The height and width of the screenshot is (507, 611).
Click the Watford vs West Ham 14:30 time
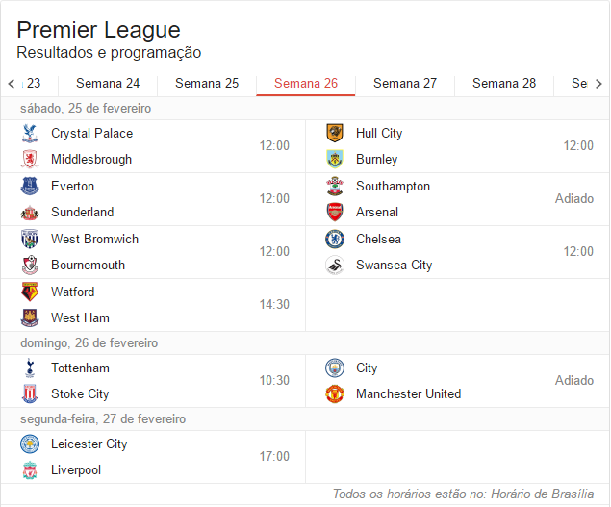[274, 305]
